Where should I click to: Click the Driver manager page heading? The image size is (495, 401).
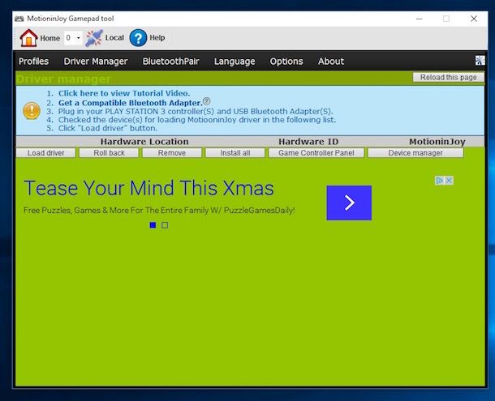[63, 79]
